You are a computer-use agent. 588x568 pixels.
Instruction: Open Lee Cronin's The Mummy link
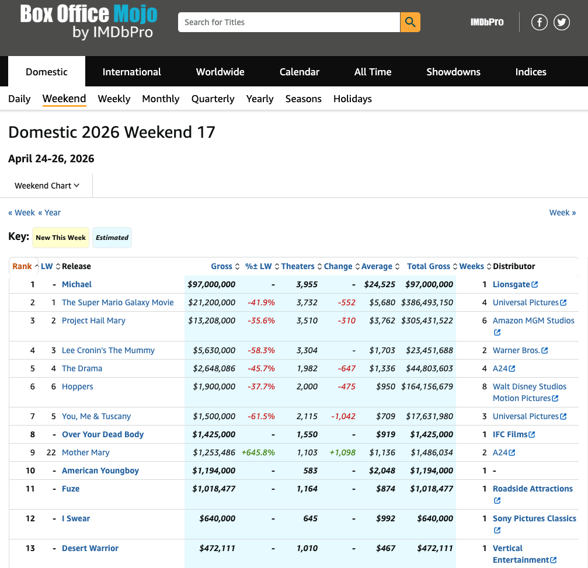[x=108, y=350]
